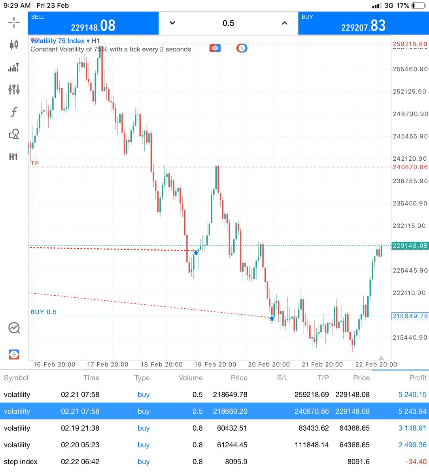Increase lot volume with up chevron
This screenshot has width=429, height=475.
coord(284,23)
